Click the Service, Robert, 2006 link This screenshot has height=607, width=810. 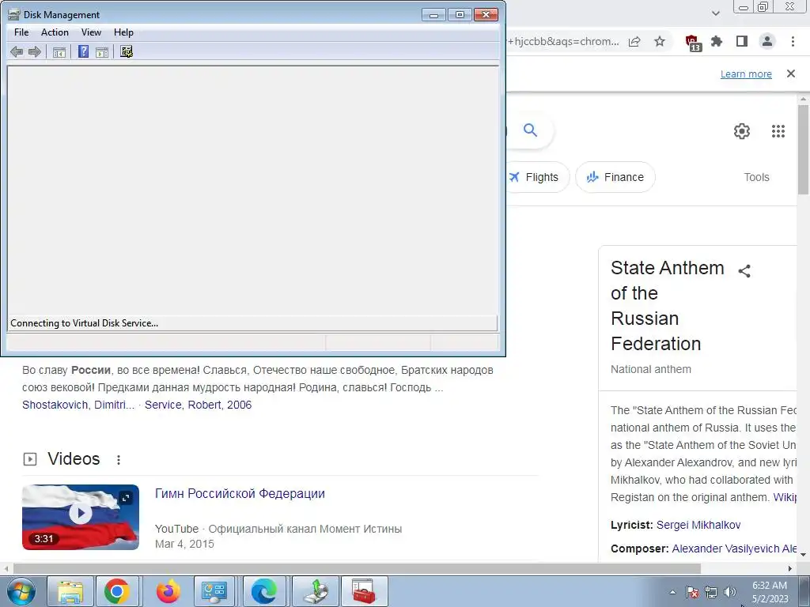click(x=198, y=405)
